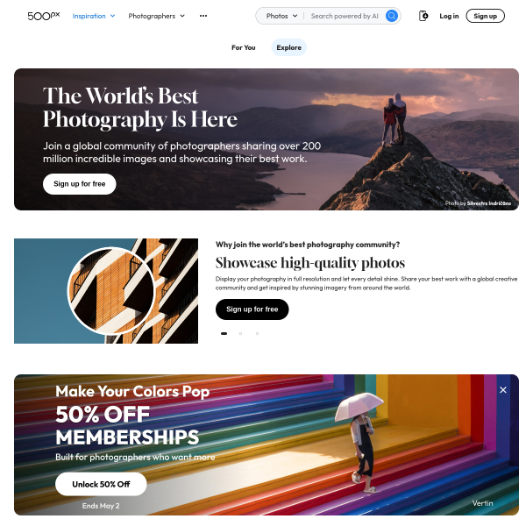Click the Search powered by AI field
The height and width of the screenshot is (526, 526).
[345, 16]
